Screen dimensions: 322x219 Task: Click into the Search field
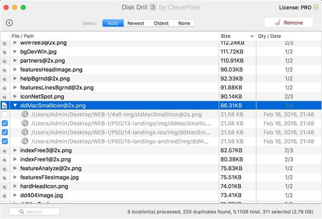point(34,212)
